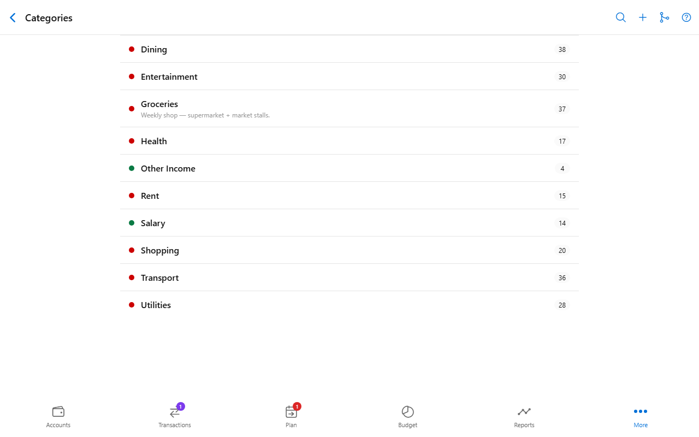Image resolution: width=699 pixels, height=437 pixels.
Task: Open the Groceries category
Action: [x=349, y=109]
